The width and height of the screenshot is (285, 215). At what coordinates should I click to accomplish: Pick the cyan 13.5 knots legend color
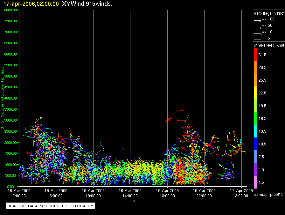[x=255, y=131]
